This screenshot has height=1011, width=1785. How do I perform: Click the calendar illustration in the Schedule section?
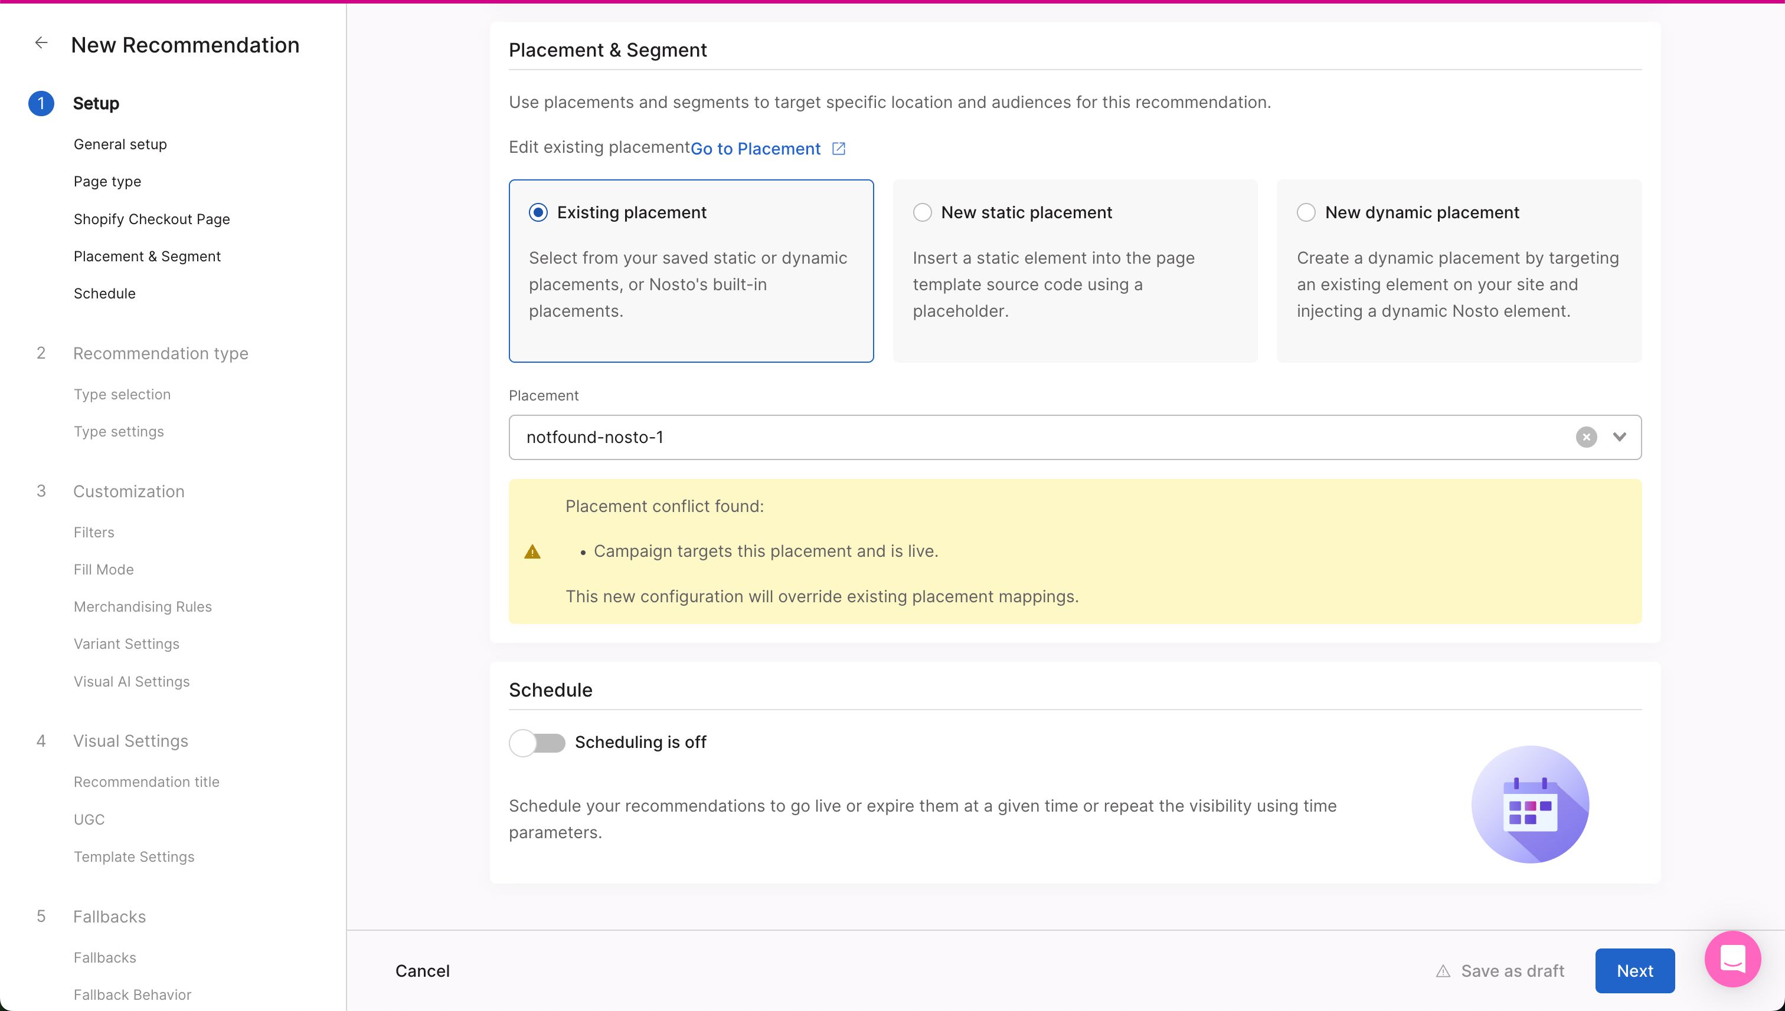click(1530, 804)
